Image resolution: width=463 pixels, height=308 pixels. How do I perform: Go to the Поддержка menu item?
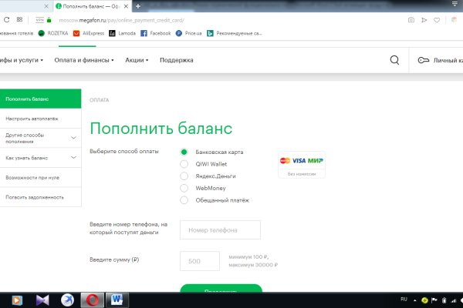(176, 60)
